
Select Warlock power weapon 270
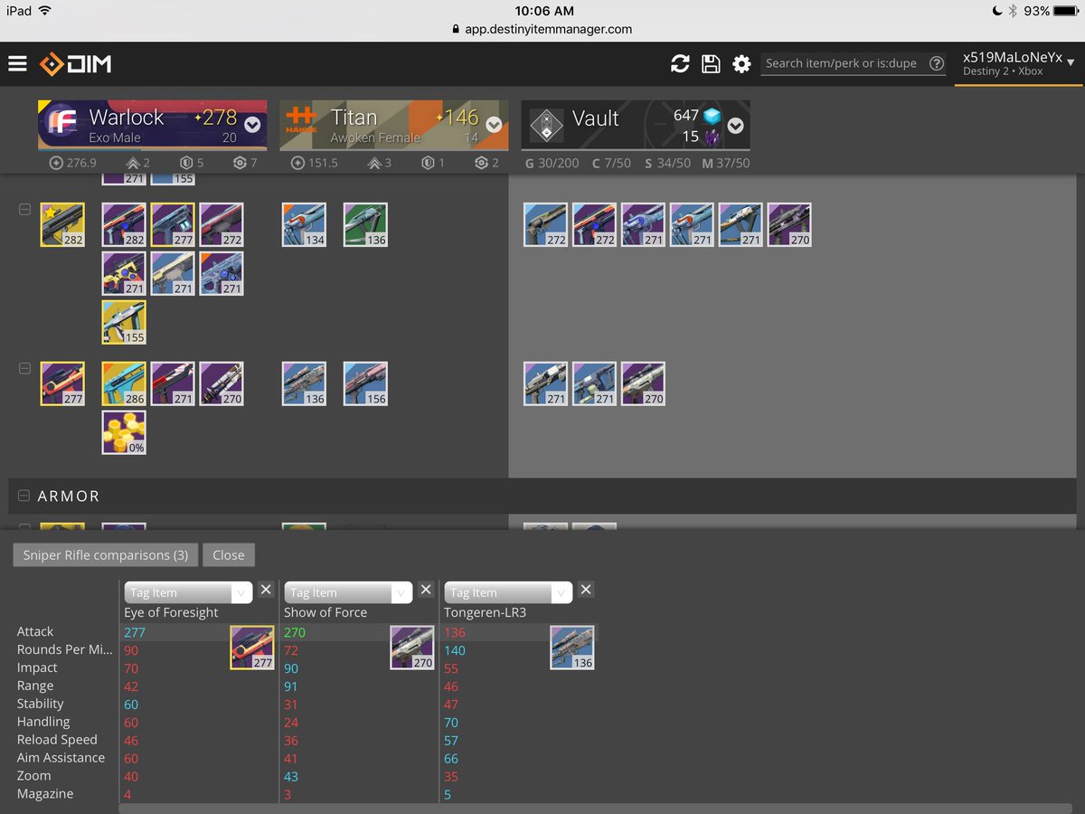coord(222,383)
